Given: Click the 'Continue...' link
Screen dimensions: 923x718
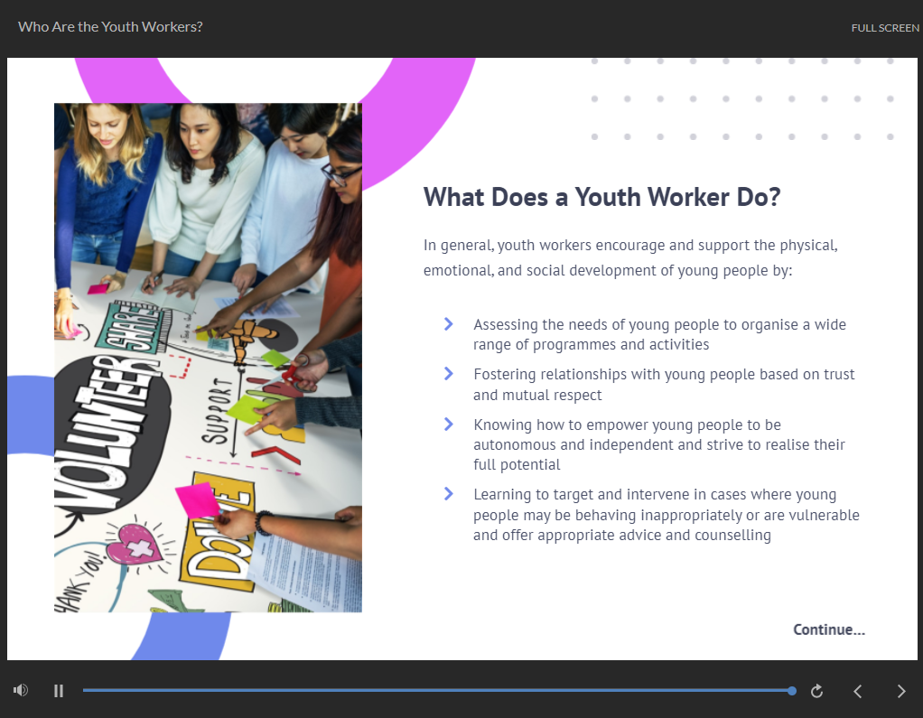Looking at the screenshot, I should [828, 629].
